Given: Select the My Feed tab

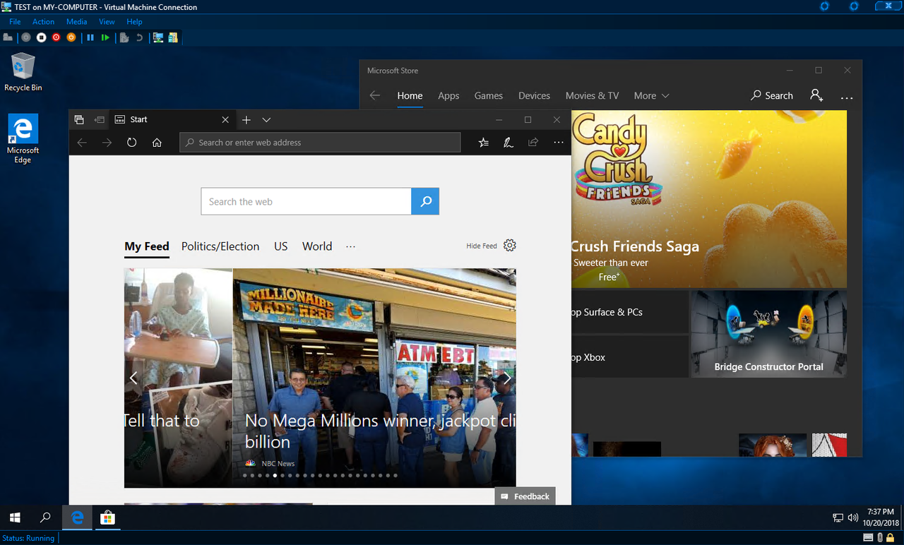Looking at the screenshot, I should pos(147,246).
